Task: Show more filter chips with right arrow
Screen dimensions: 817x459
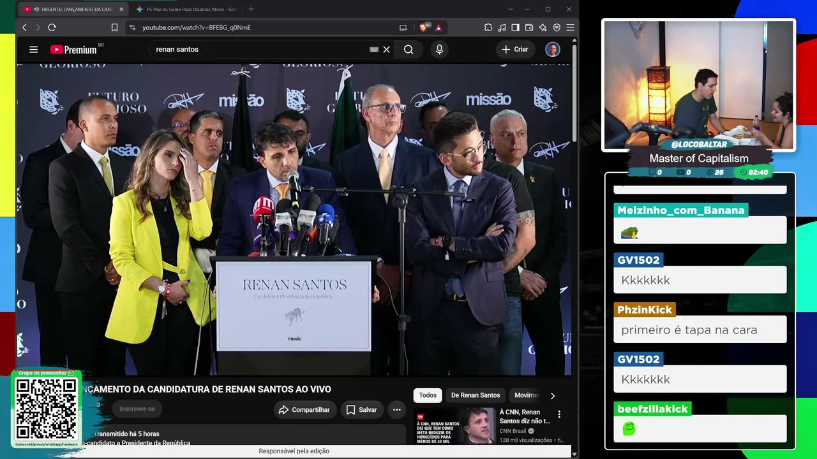Action: coord(553,395)
